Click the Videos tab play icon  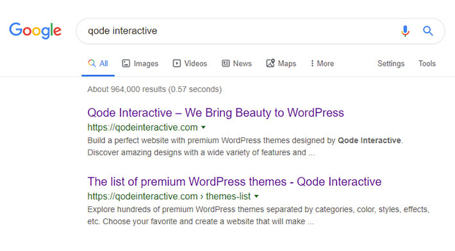tap(177, 63)
